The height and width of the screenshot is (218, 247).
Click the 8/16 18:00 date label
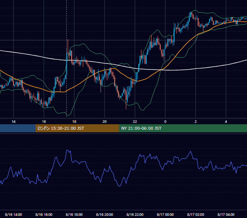pos(74,214)
